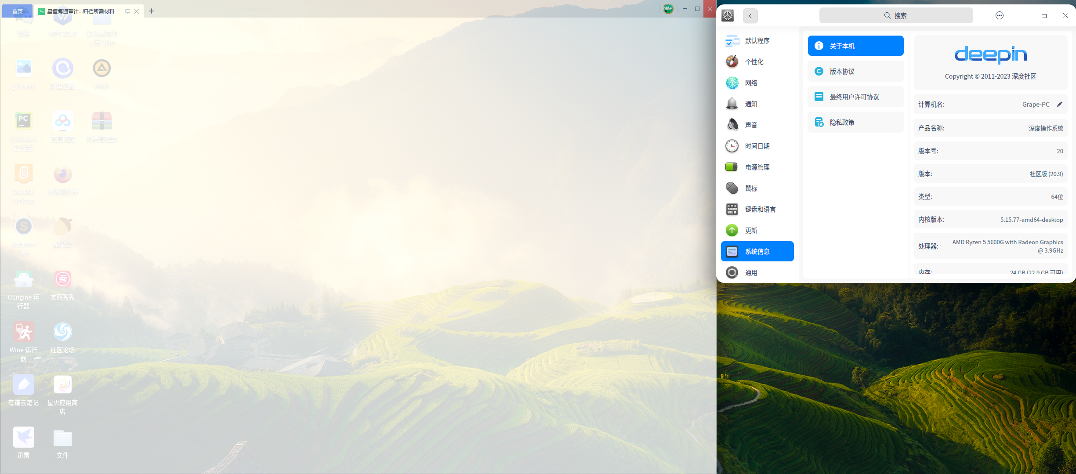Click the clock icon for 时间日期
The image size is (1076, 474).
click(x=732, y=146)
